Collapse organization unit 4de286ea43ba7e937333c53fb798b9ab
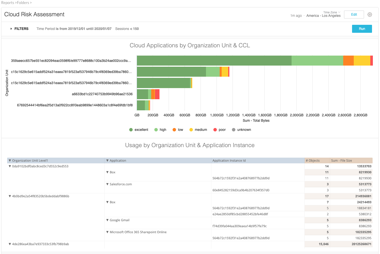The height and width of the screenshot is (254, 380). click(10, 244)
